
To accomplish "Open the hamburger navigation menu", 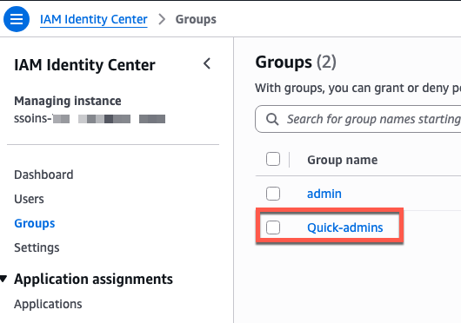I will point(17,19).
